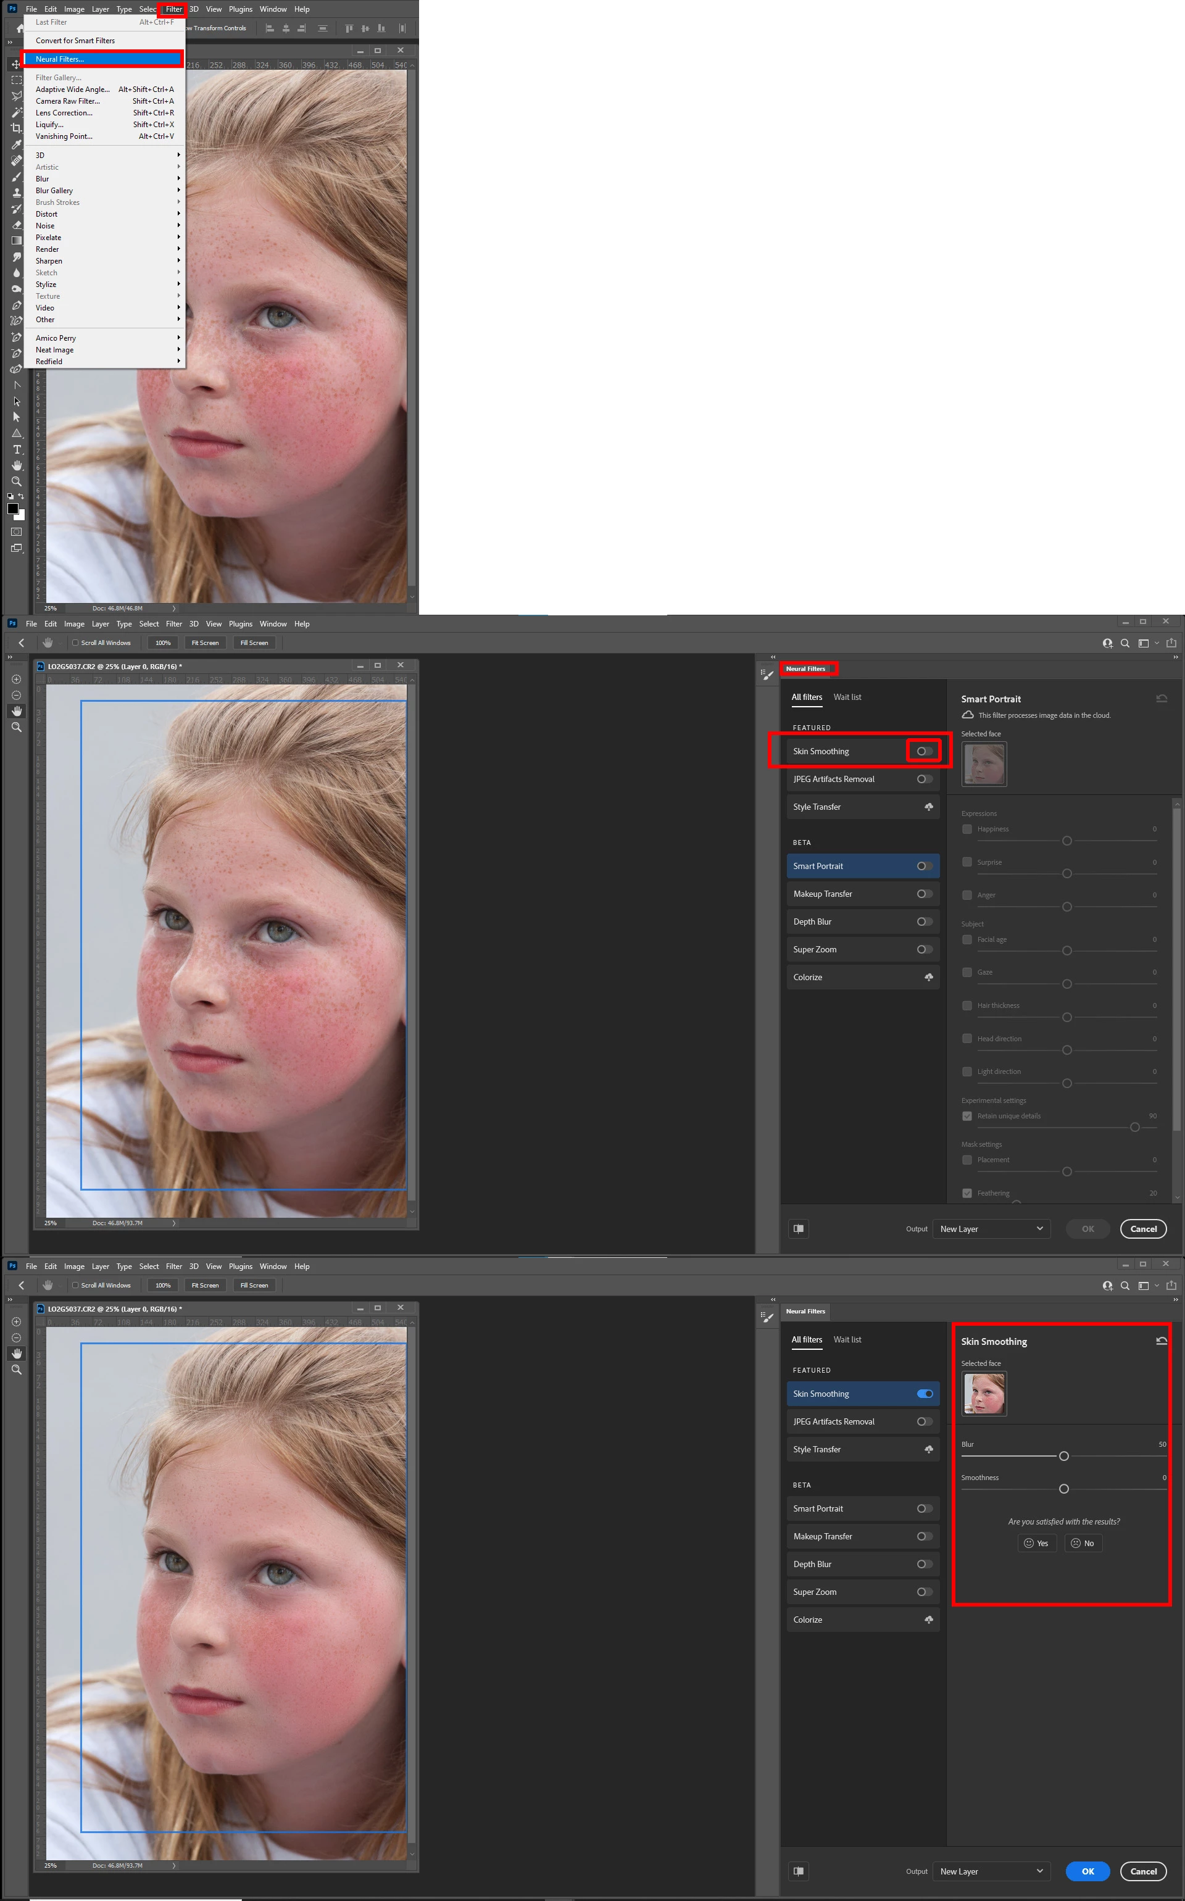Click Yes for satisfied with results

click(1036, 1543)
